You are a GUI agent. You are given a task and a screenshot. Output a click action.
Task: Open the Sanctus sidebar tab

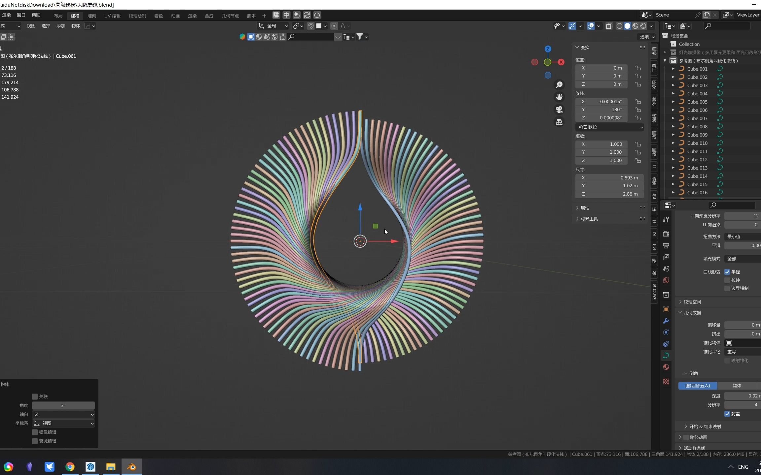point(654,292)
